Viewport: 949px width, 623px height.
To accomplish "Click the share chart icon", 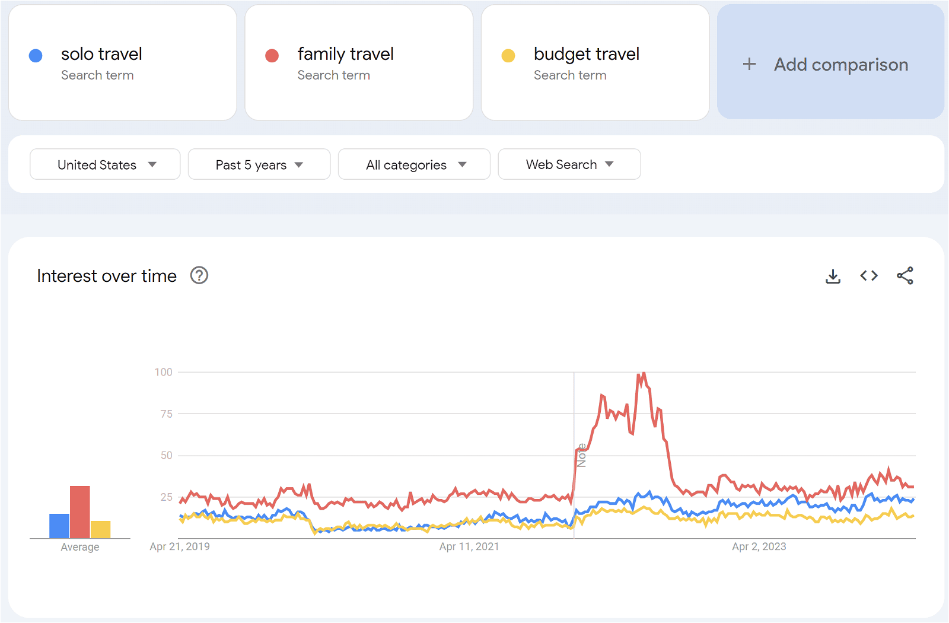I will click(x=905, y=275).
